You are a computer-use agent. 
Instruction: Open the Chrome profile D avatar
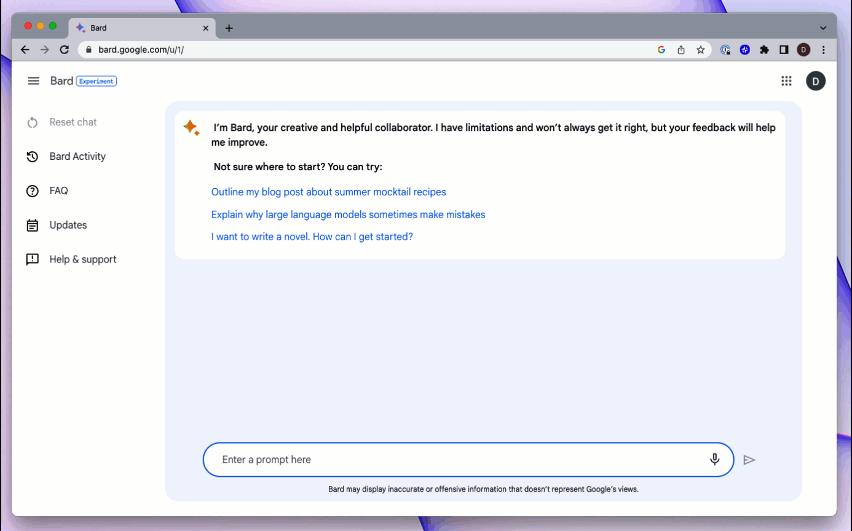[803, 50]
